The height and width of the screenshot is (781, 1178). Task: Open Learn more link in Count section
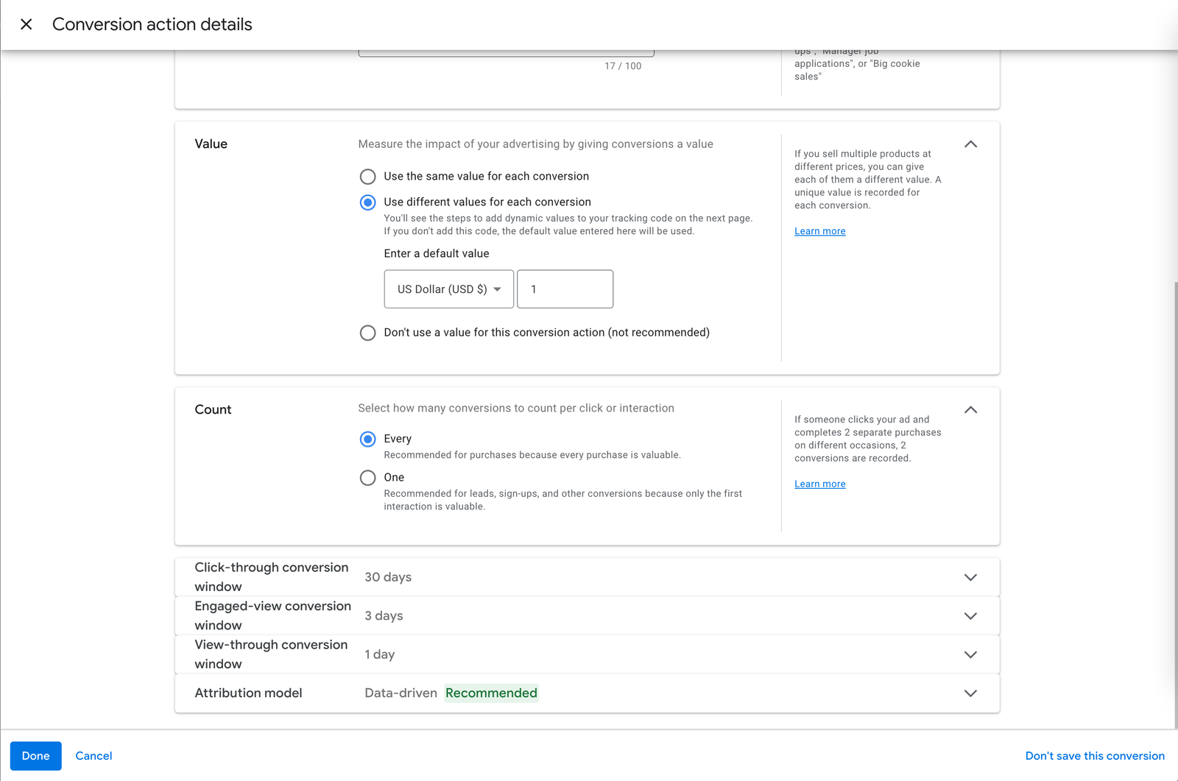pyautogui.click(x=819, y=484)
